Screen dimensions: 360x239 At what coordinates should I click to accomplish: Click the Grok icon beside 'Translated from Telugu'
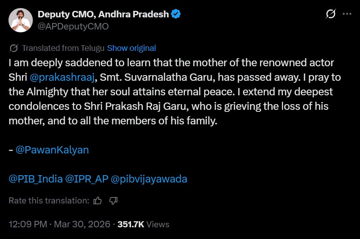pyautogui.click(x=14, y=48)
